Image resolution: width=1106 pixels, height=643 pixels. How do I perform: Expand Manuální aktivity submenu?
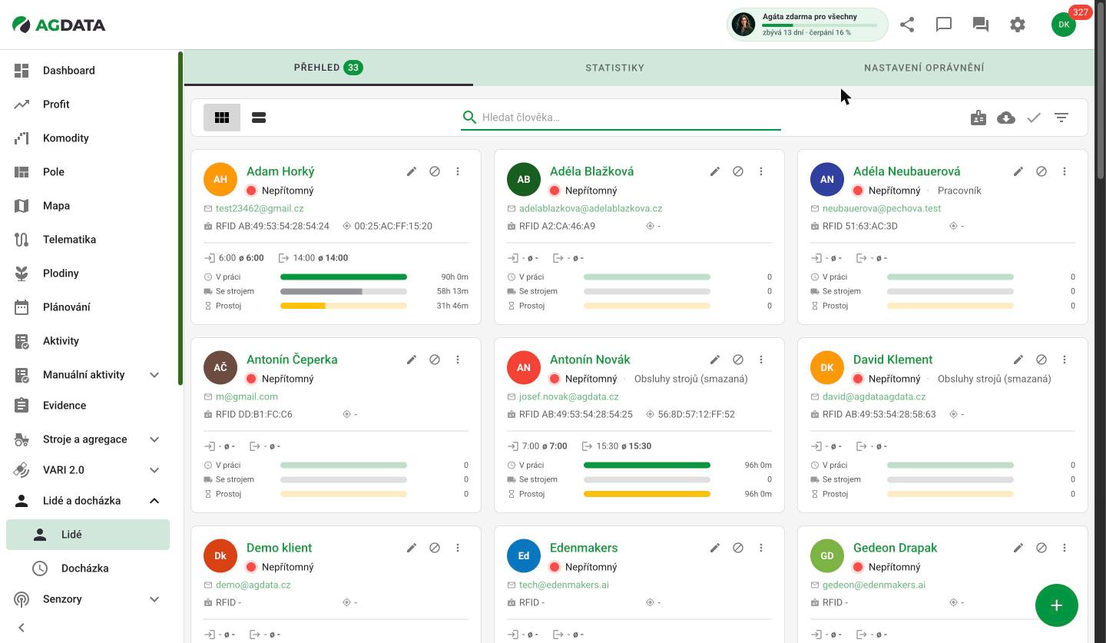(154, 375)
